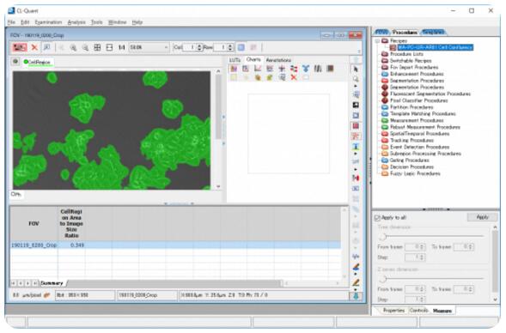Open the Analysis menu

pyautogui.click(x=76, y=22)
